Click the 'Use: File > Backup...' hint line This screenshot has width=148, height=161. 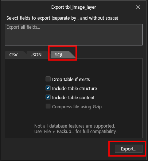pyautogui.click(x=75, y=132)
